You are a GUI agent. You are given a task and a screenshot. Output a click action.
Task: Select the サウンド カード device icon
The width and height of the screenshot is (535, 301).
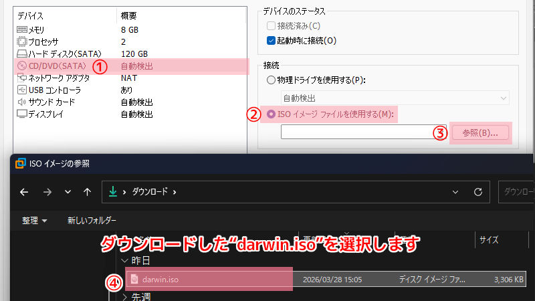[x=21, y=102]
